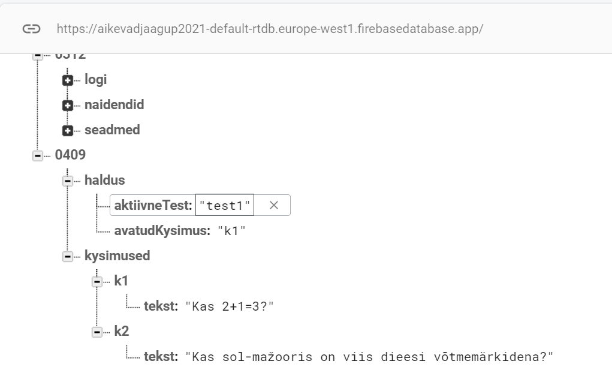Cancel editing with the X icon
This screenshot has width=612, height=385.
pos(273,205)
